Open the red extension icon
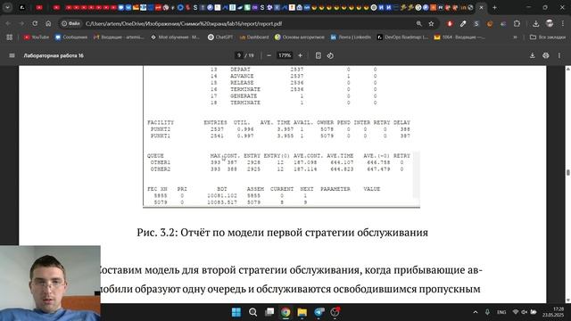571x321 pixels. (x=450, y=24)
